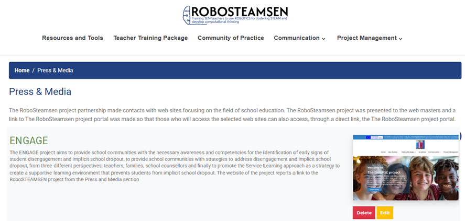Viewport: 465px width, 221px height.
Task: Open the ENGAGE green title heading
Action: tap(29, 141)
